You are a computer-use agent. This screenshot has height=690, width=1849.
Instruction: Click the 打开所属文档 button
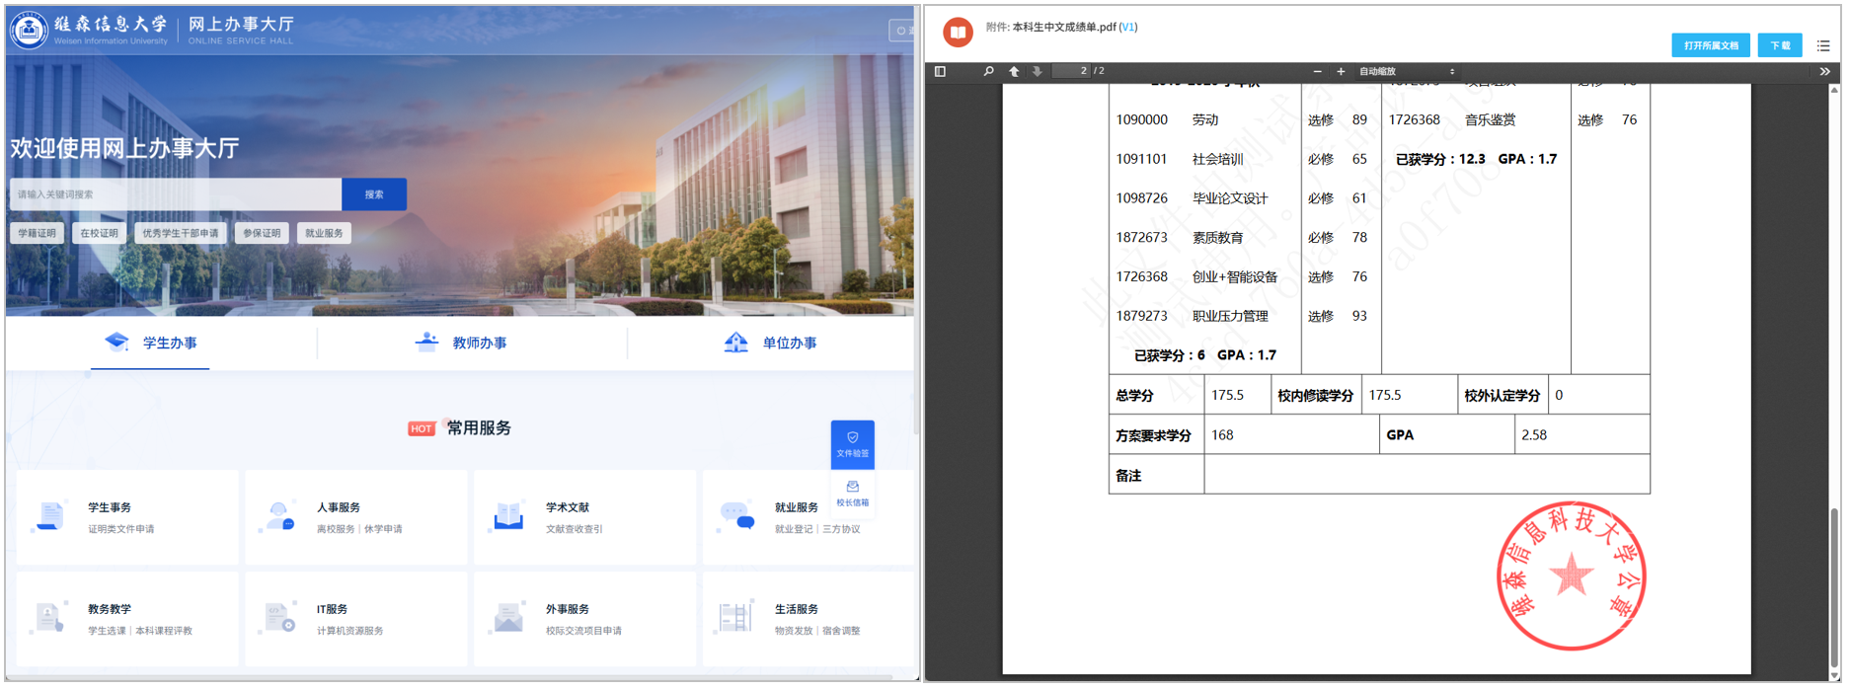point(1710,45)
